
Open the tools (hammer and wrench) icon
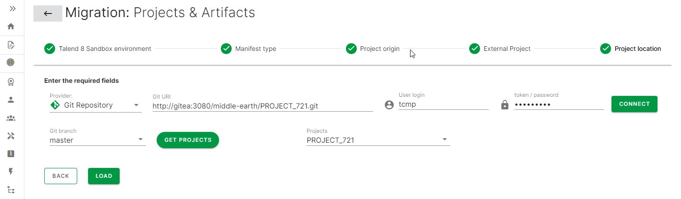(11, 136)
